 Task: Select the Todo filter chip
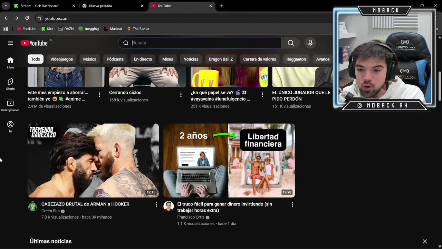click(x=36, y=59)
